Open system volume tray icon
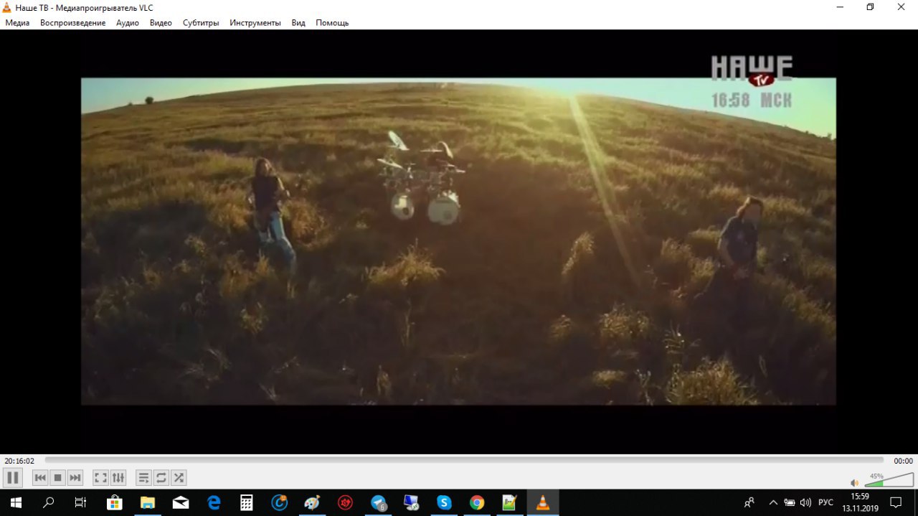918x516 pixels. coord(805,502)
